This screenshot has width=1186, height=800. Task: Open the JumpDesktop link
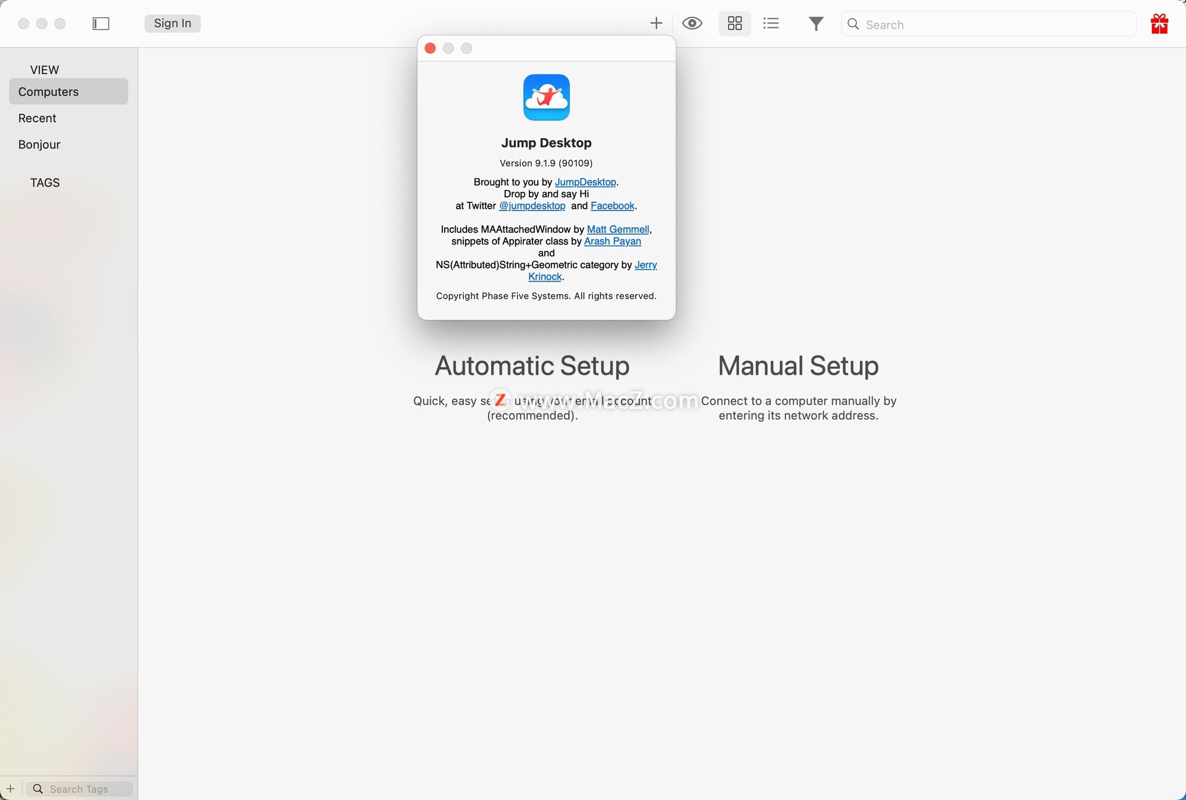coord(585,182)
